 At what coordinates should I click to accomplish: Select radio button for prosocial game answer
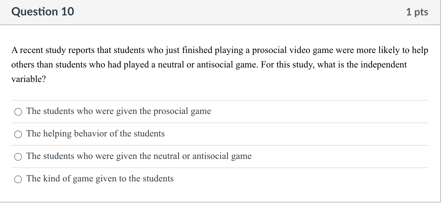coord(18,112)
